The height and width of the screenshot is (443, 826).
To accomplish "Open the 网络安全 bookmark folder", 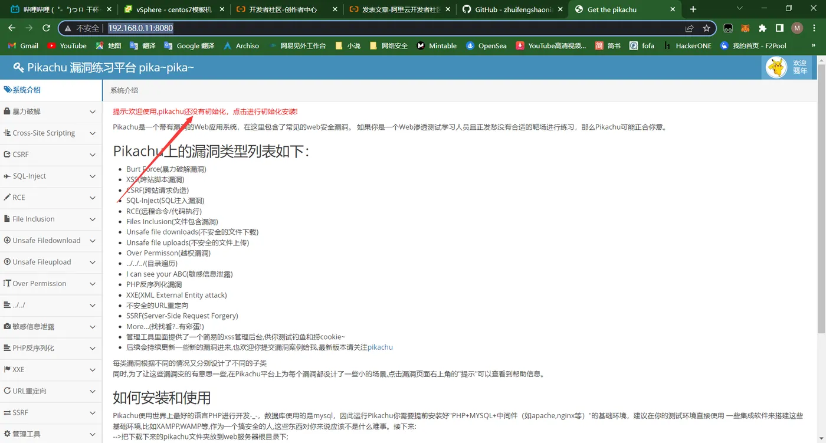I will pyautogui.click(x=388, y=45).
